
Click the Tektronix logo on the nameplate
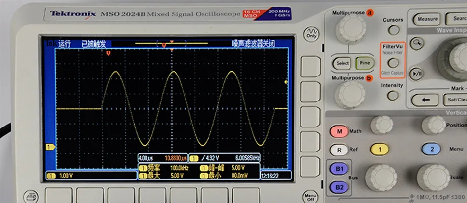click(x=73, y=14)
